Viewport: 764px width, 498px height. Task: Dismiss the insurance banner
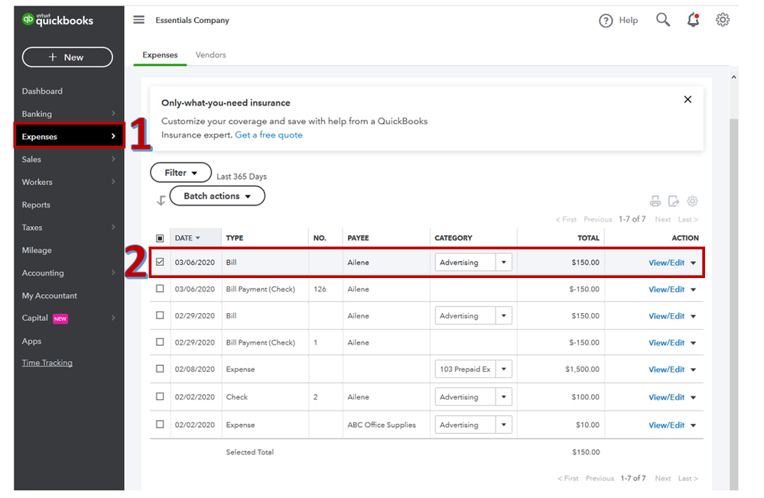(x=688, y=99)
